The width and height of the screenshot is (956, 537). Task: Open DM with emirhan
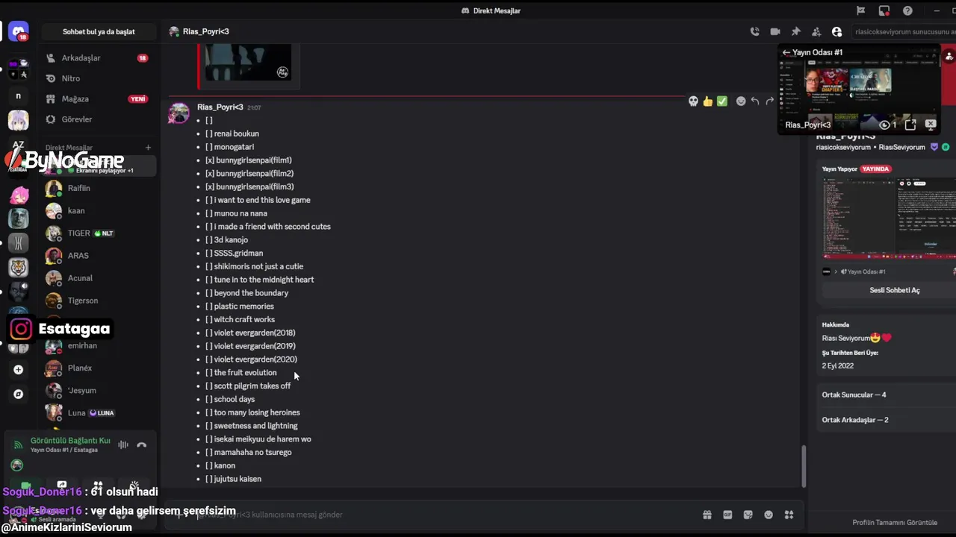(99, 345)
